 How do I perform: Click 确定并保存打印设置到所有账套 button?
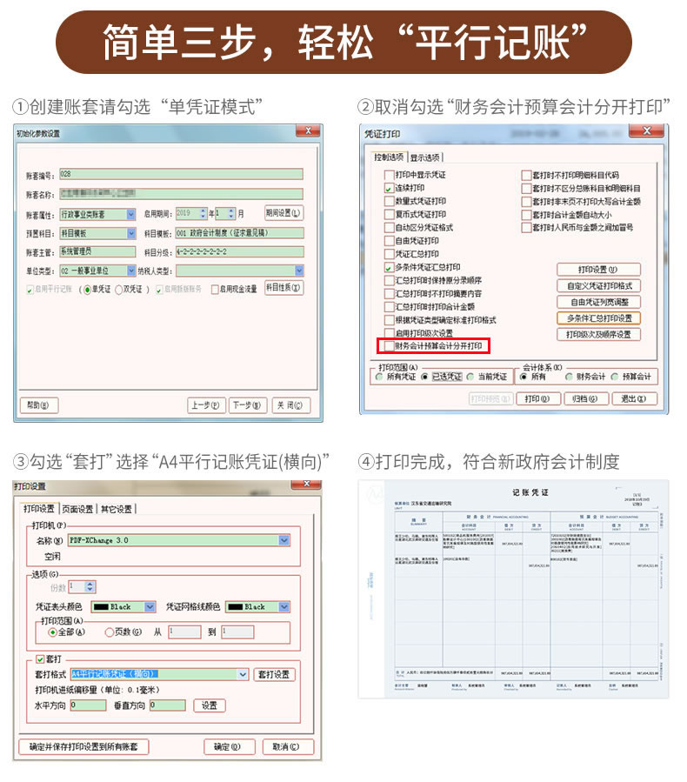point(83,746)
